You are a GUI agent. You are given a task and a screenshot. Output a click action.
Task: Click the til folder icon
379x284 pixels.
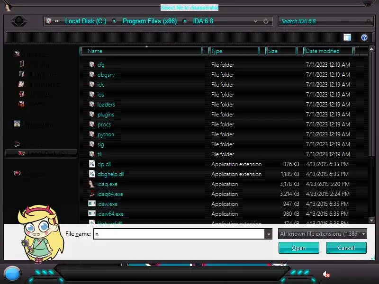pyautogui.click(x=92, y=154)
